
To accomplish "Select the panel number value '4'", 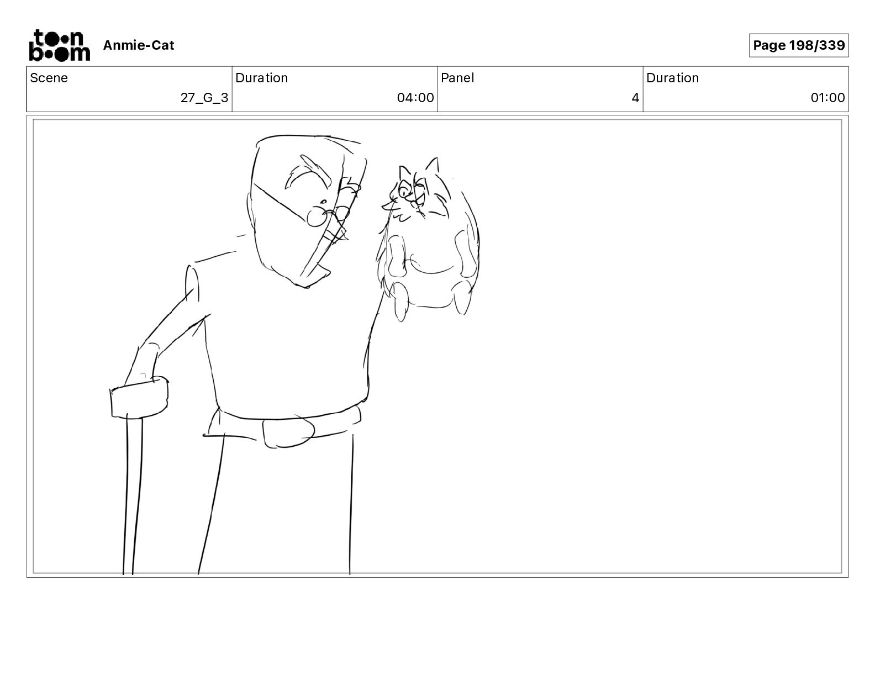I will [635, 98].
